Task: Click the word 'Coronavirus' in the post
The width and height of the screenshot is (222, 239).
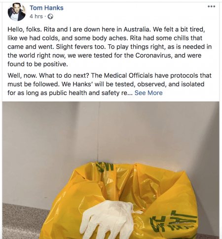Action: [153, 55]
